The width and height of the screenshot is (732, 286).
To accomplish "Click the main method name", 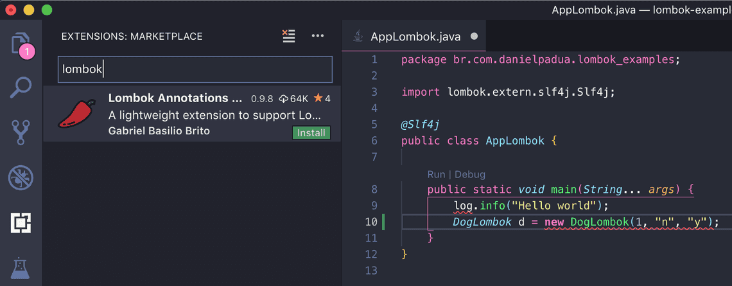I will (x=564, y=189).
